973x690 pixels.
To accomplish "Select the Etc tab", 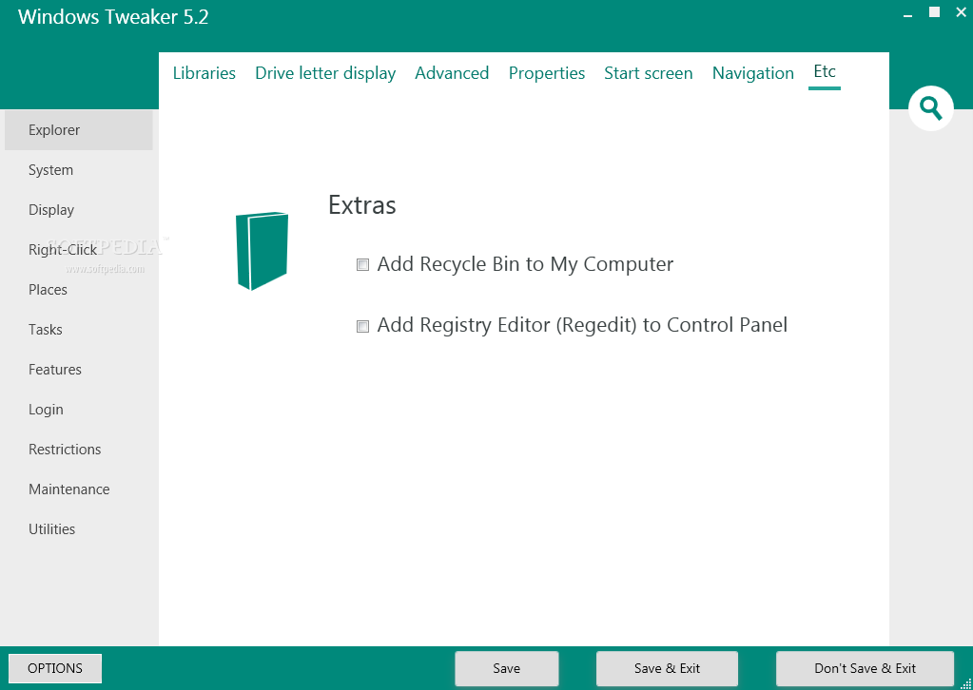I will [825, 72].
